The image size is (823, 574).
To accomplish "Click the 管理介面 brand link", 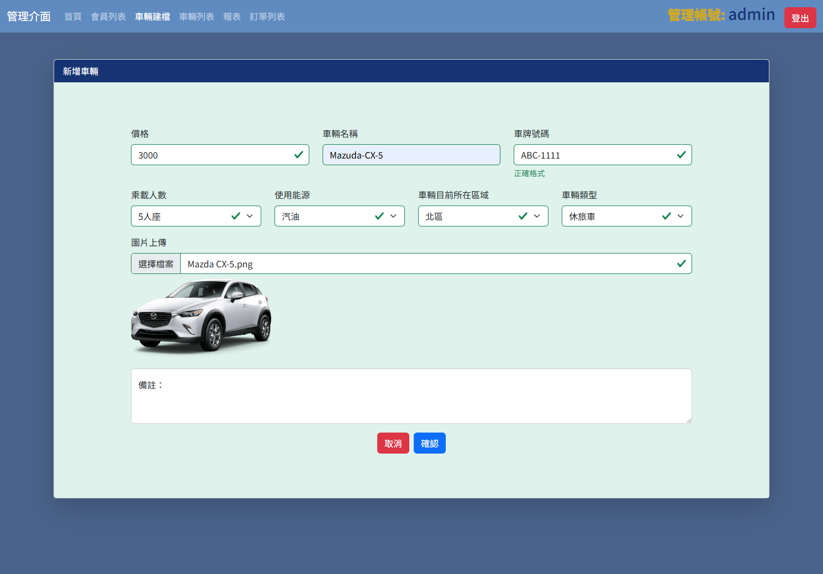I will (x=29, y=17).
